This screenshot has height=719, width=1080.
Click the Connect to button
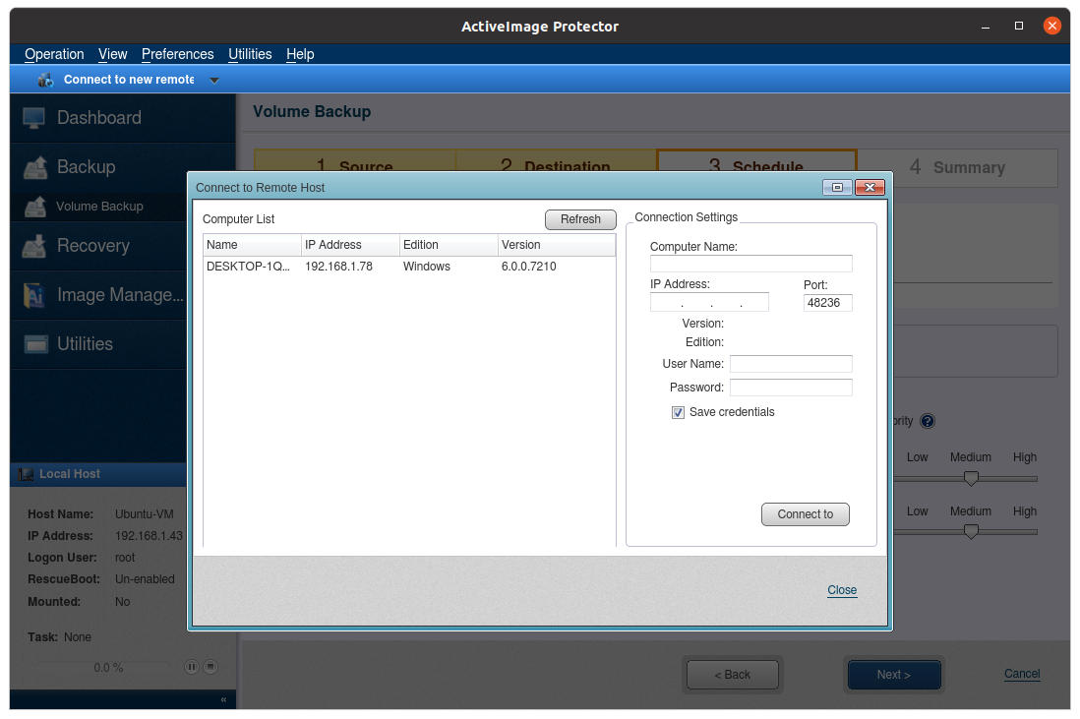(805, 514)
